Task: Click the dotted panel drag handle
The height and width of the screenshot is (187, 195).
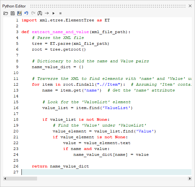Action: (108, 6)
